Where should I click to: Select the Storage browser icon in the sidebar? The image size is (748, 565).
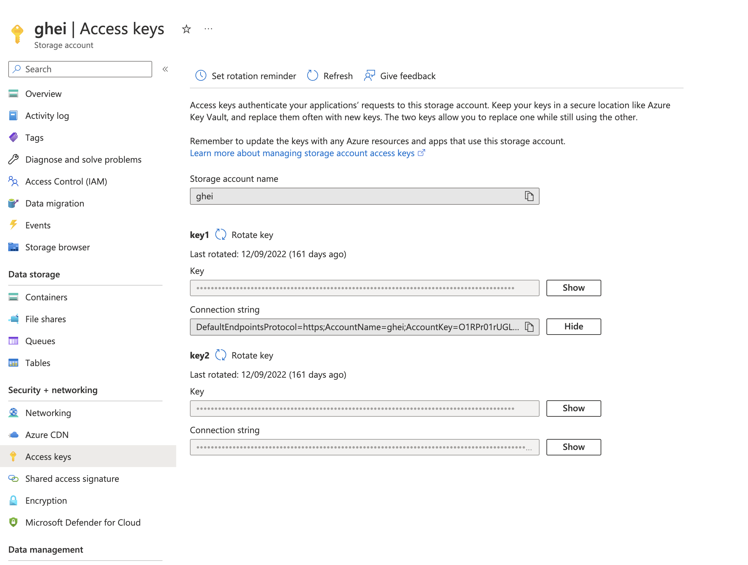pyautogui.click(x=13, y=247)
